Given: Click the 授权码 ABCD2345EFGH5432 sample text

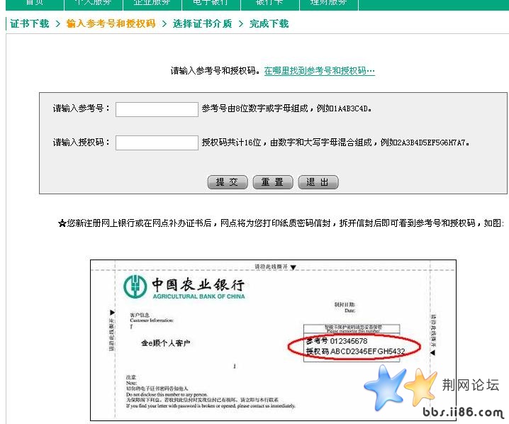Looking at the screenshot, I should click(355, 351).
